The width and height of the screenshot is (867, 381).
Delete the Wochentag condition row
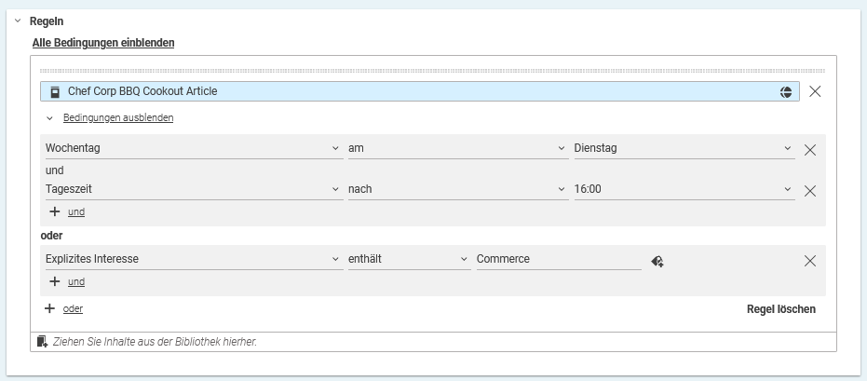tap(809, 149)
